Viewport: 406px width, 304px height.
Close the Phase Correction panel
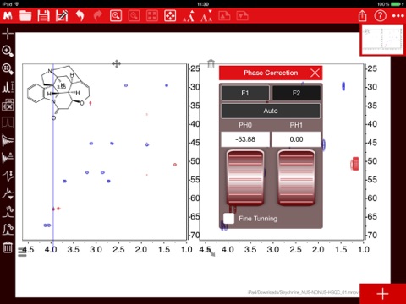[x=315, y=73]
